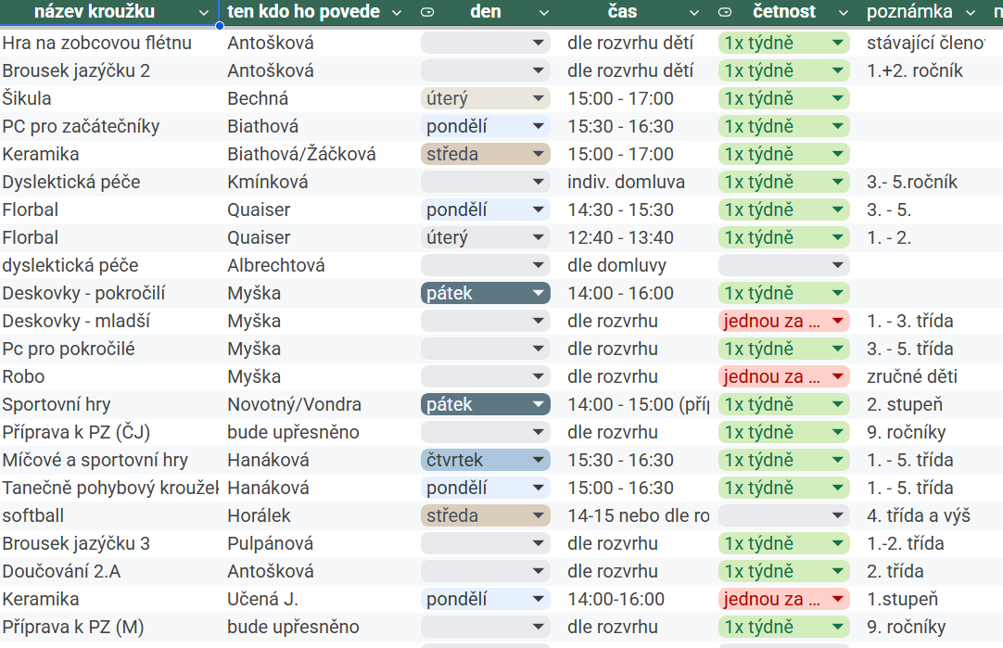Open 'čtvrtek' dropdown for Míčové a sportovní hry
The width and height of the screenshot is (1003, 648).
tap(486, 460)
